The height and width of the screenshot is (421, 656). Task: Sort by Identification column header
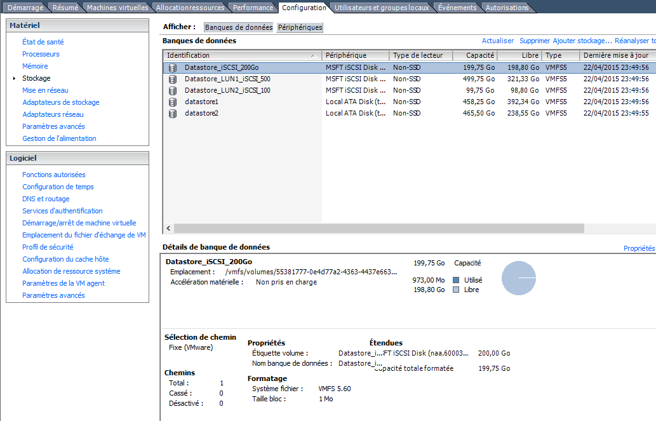(242, 55)
